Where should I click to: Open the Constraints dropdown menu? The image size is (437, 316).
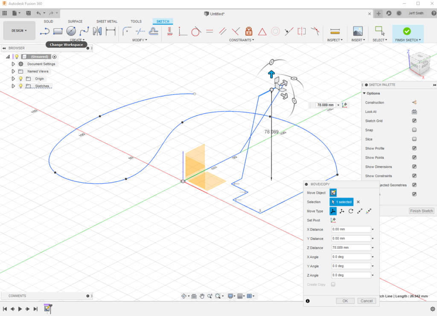click(242, 40)
